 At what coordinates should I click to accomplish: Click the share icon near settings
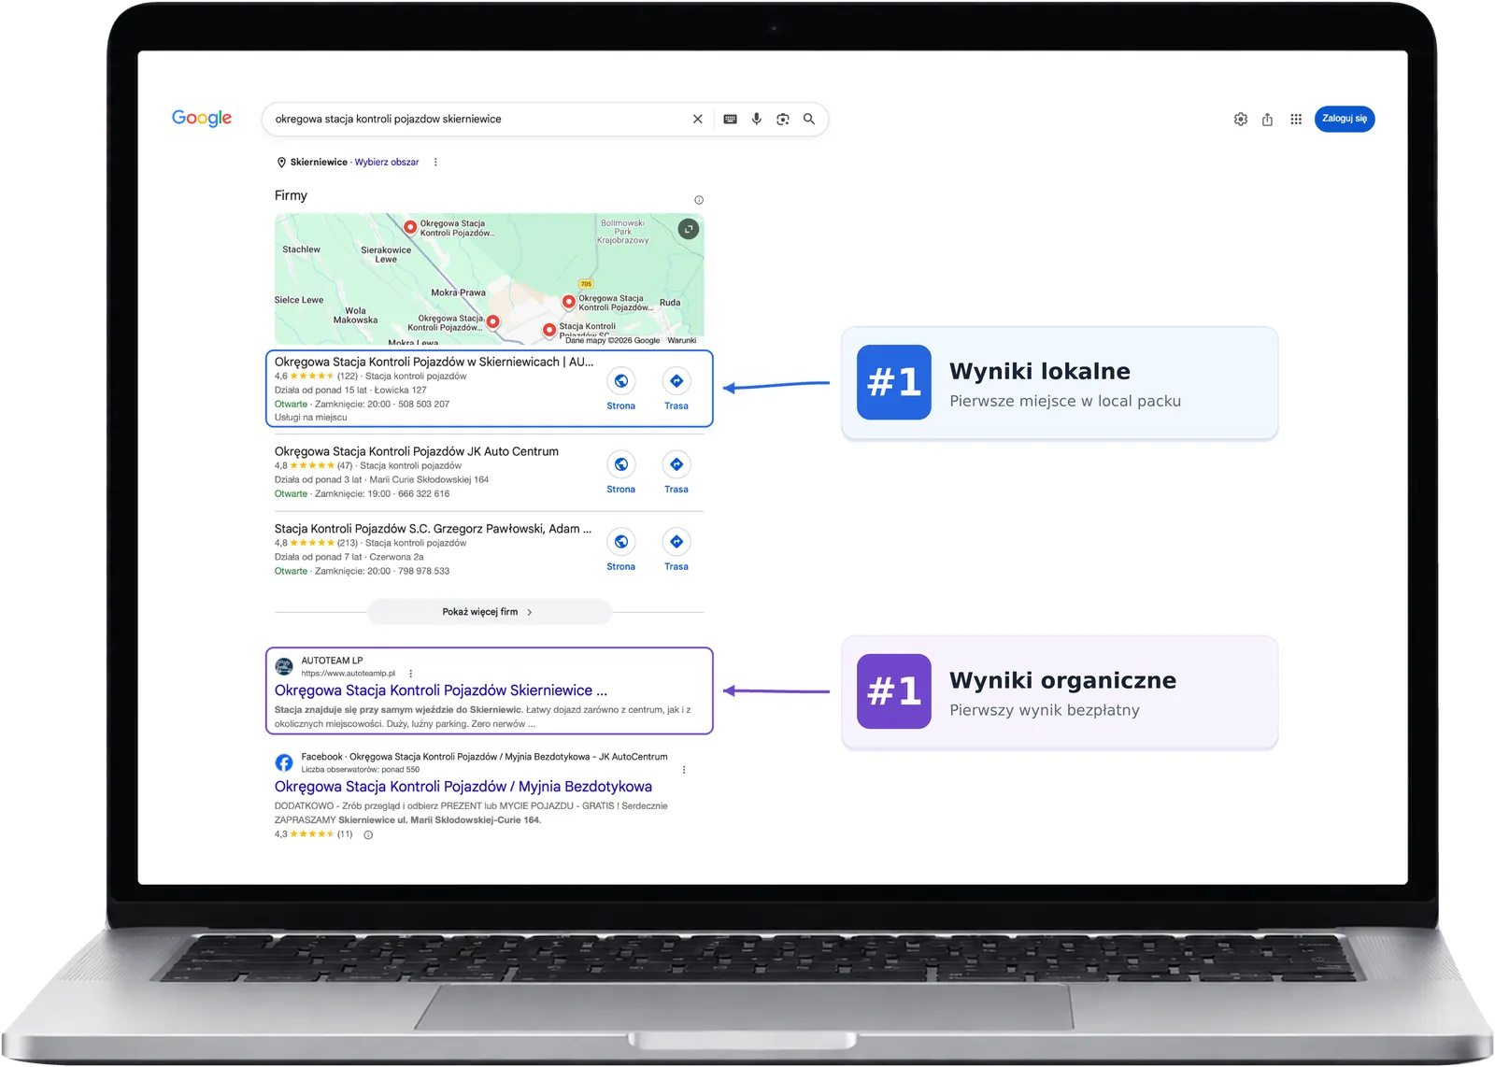click(x=1267, y=119)
